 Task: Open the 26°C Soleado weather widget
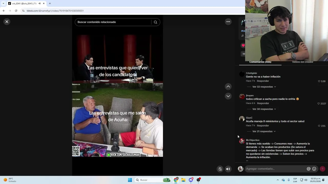point(10,180)
